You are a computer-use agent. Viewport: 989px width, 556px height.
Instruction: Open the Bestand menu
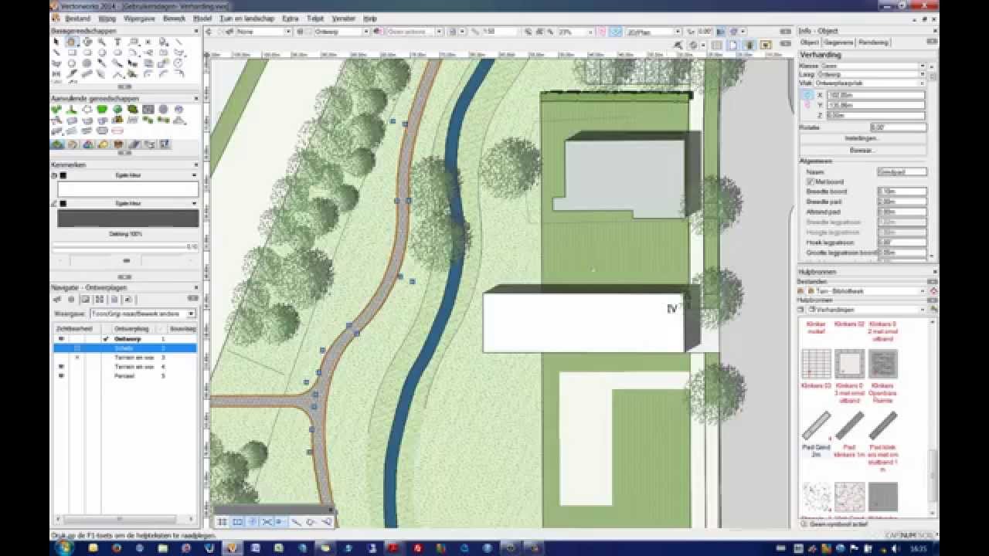click(77, 18)
